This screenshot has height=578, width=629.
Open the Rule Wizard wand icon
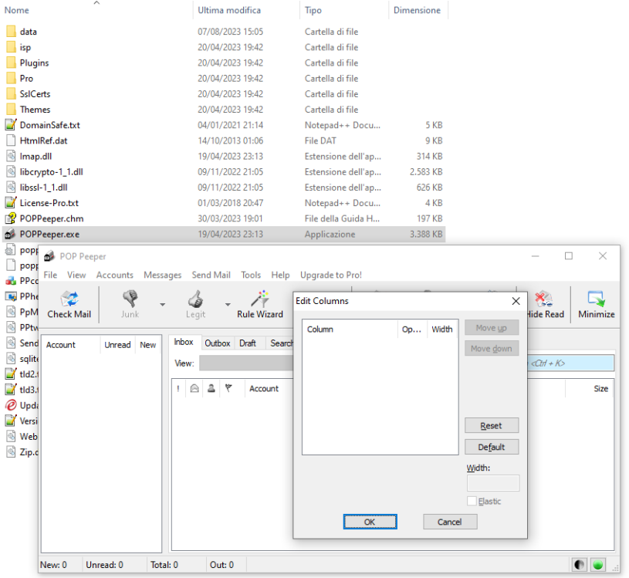point(260,299)
